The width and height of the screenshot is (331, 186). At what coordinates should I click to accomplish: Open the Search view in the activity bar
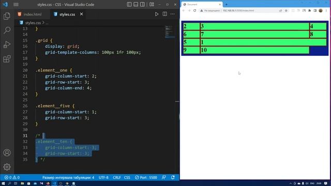[x=7, y=30]
